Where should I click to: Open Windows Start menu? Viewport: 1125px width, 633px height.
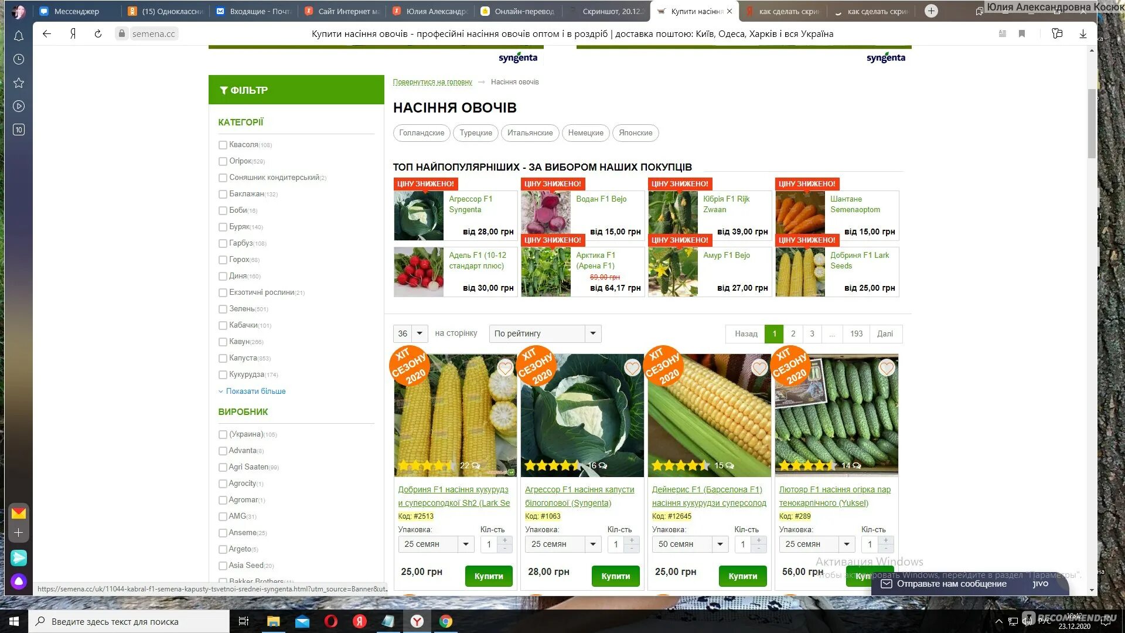[x=14, y=621]
